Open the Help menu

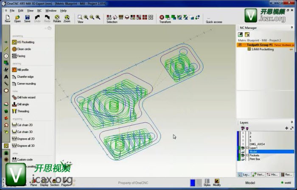click(x=63, y=11)
